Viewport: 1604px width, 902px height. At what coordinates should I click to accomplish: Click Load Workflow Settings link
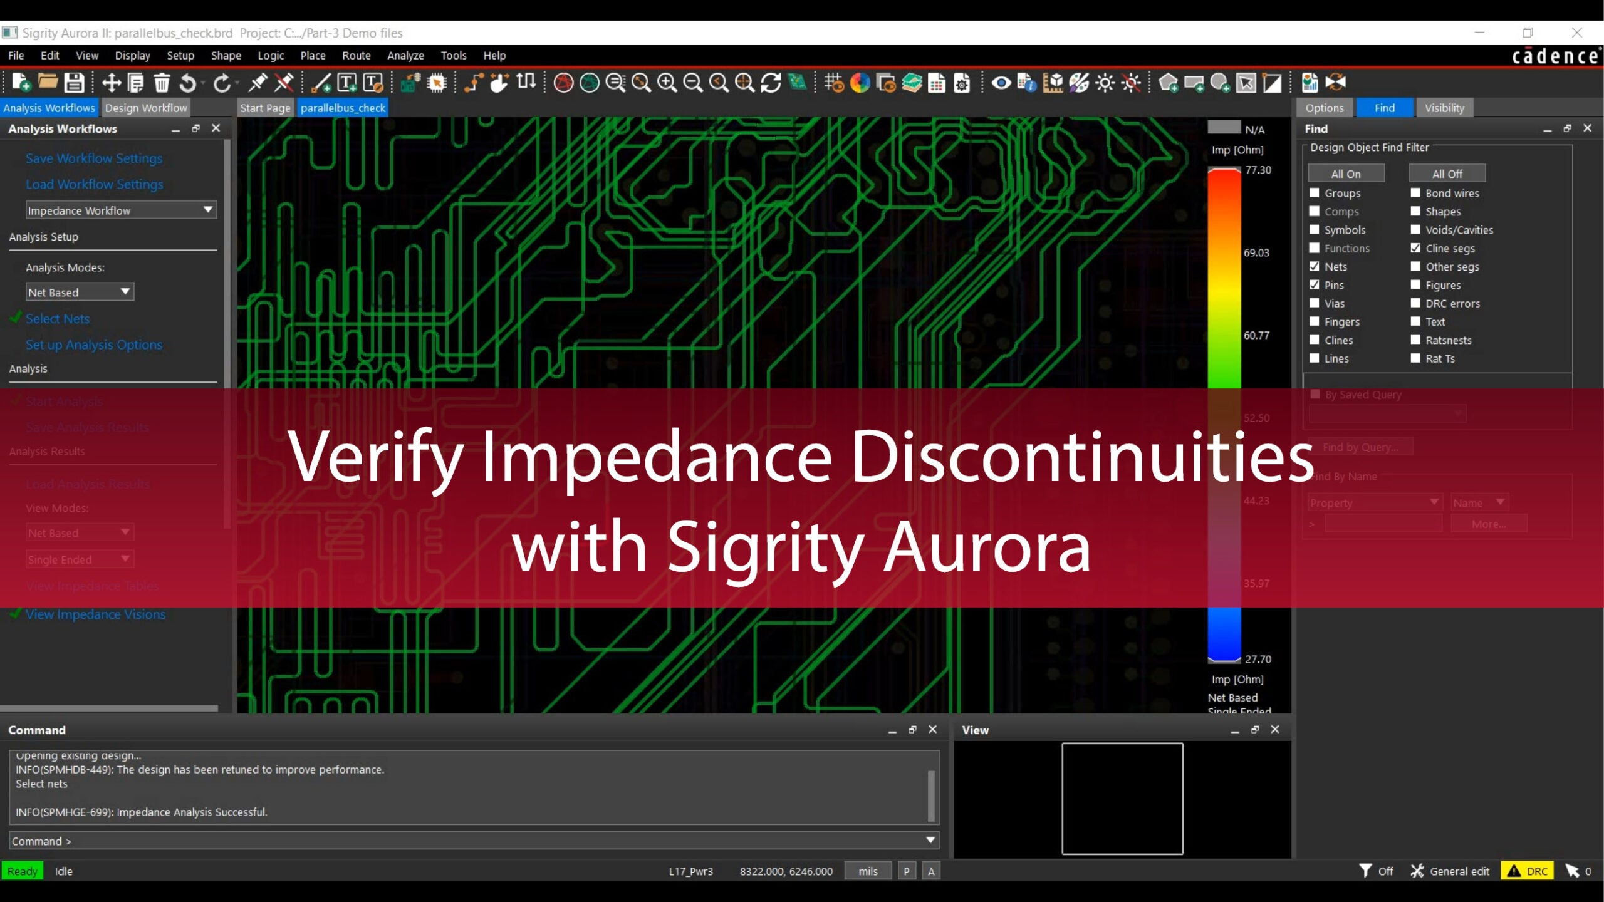click(x=95, y=184)
